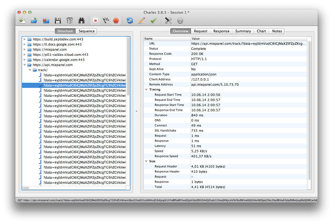The image size is (333, 224).
Task: Collapse the Size section in overview
Action: (146, 161)
